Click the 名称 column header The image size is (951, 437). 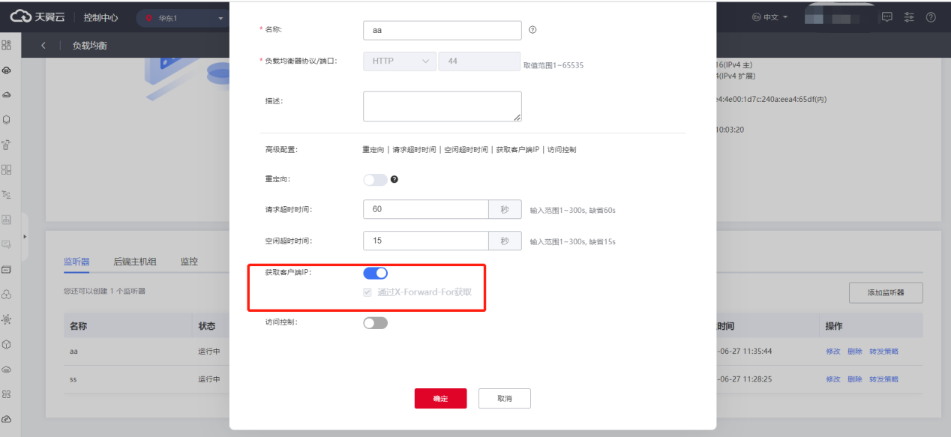point(78,326)
